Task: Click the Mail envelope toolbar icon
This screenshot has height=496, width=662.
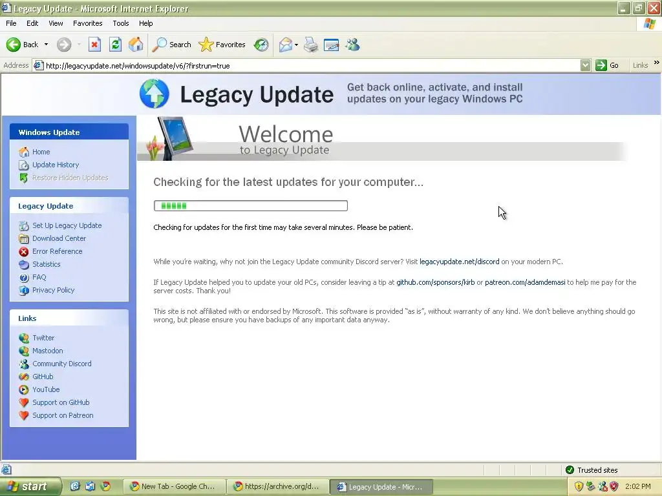Action: [286, 45]
